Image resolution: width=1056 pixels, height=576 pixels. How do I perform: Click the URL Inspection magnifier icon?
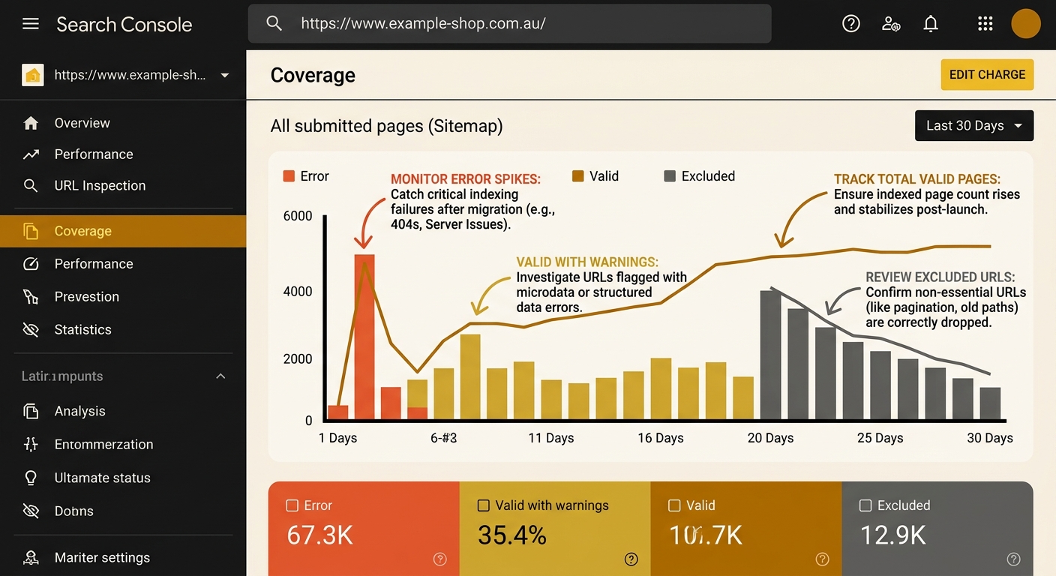pyautogui.click(x=31, y=185)
